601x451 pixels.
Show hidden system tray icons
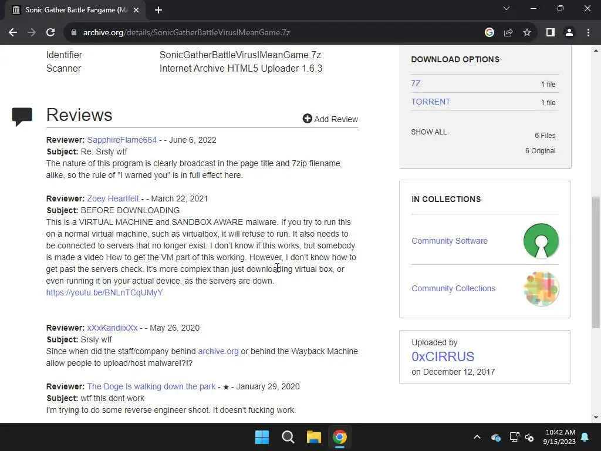pyautogui.click(x=477, y=437)
